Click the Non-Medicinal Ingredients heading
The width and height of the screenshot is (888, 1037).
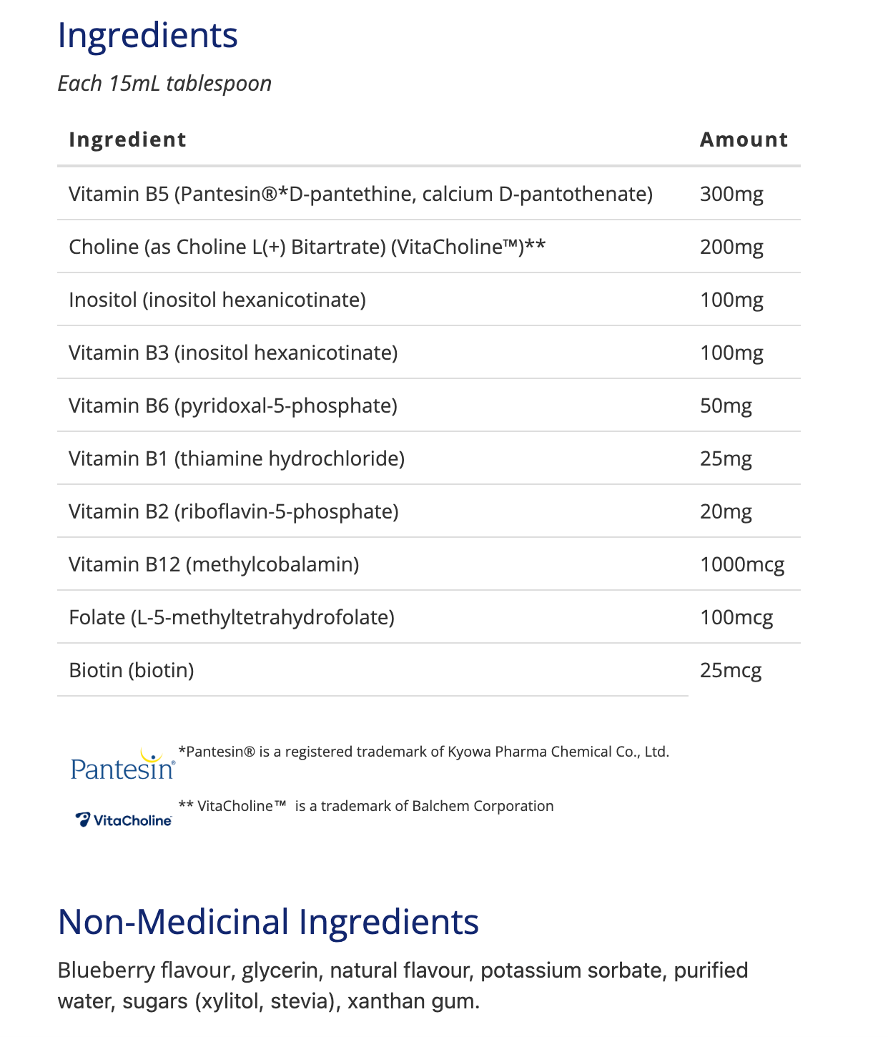[268, 921]
